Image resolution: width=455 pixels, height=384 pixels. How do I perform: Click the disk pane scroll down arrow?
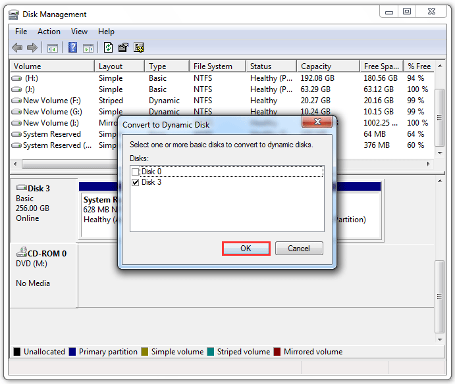point(440,339)
